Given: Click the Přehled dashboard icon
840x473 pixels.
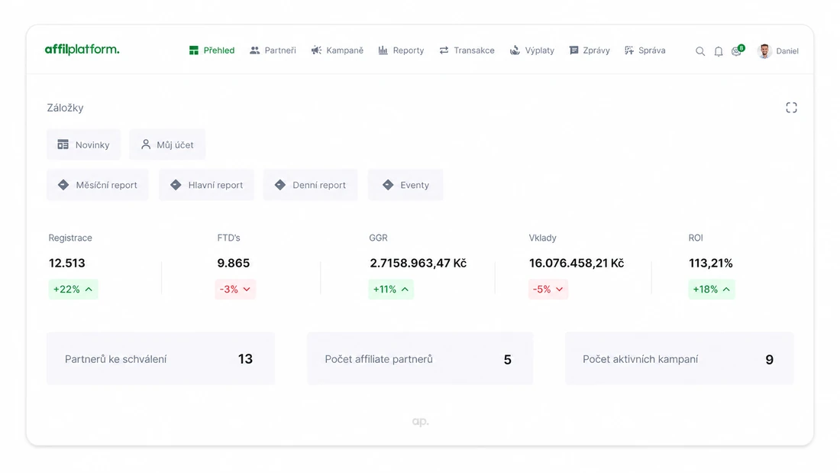Looking at the screenshot, I should [x=193, y=50].
